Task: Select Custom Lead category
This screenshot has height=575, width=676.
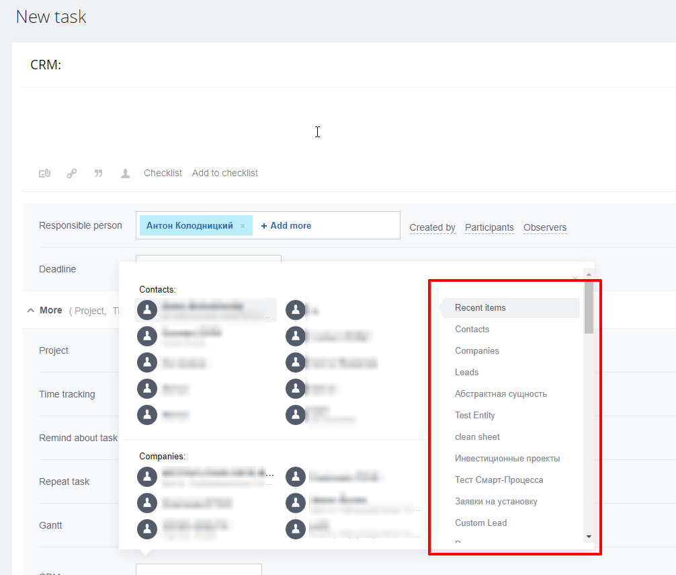Action: point(480,523)
